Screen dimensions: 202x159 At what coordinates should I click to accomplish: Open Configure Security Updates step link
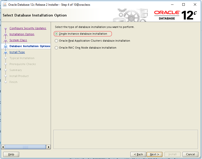point(28,28)
